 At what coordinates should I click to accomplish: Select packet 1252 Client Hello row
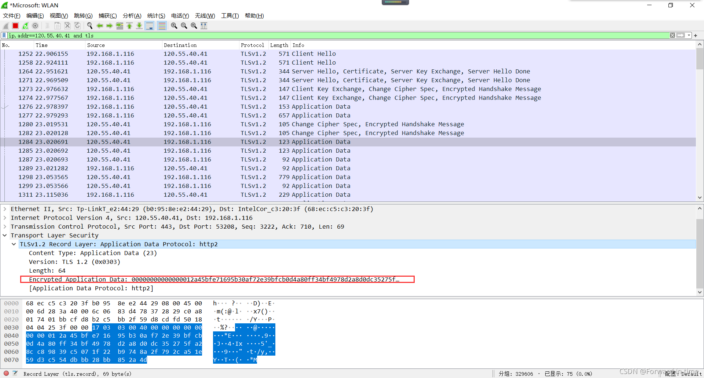point(348,54)
